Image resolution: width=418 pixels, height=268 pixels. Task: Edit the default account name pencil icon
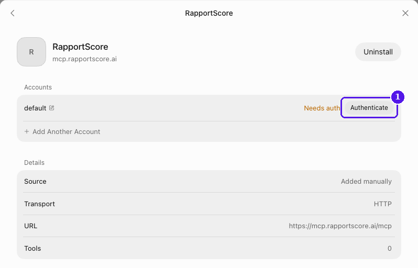tap(52, 108)
